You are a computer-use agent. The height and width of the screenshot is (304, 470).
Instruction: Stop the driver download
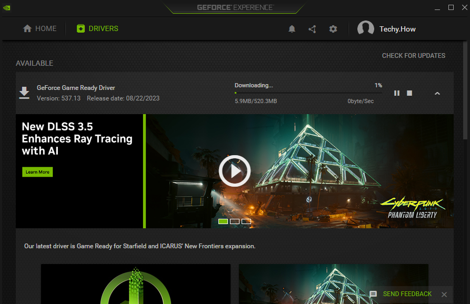[x=409, y=93]
